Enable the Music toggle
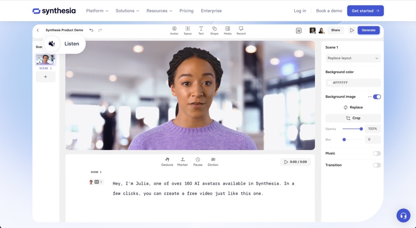The height and width of the screenshot is (228, 416). pyautogui.click(x=377, y=154)
